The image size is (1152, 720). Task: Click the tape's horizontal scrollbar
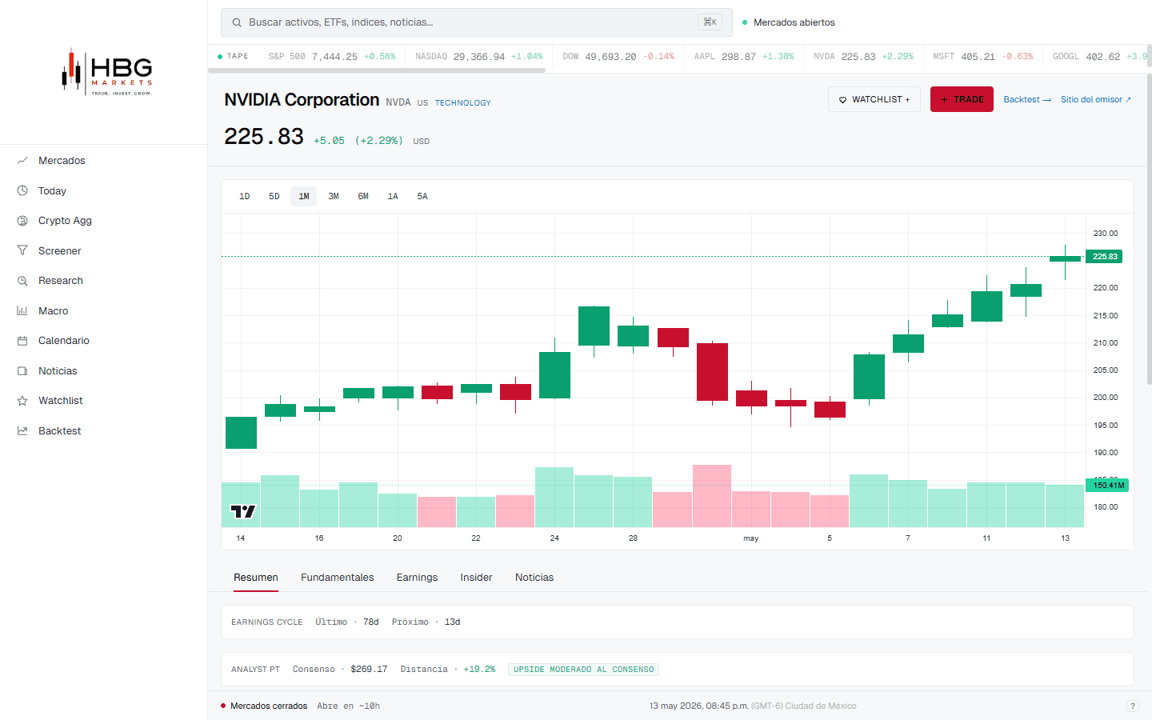pos(377,70)
